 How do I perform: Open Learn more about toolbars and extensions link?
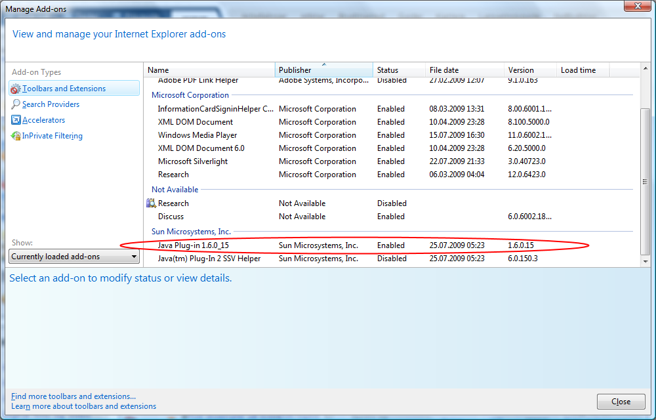84,406
